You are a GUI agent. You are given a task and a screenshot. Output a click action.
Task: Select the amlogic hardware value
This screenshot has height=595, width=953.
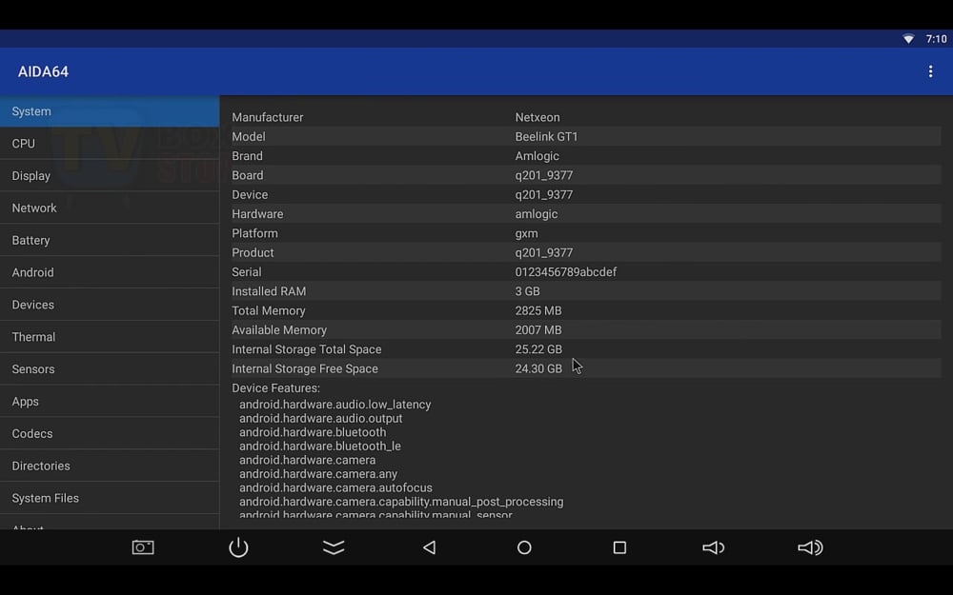536,213
